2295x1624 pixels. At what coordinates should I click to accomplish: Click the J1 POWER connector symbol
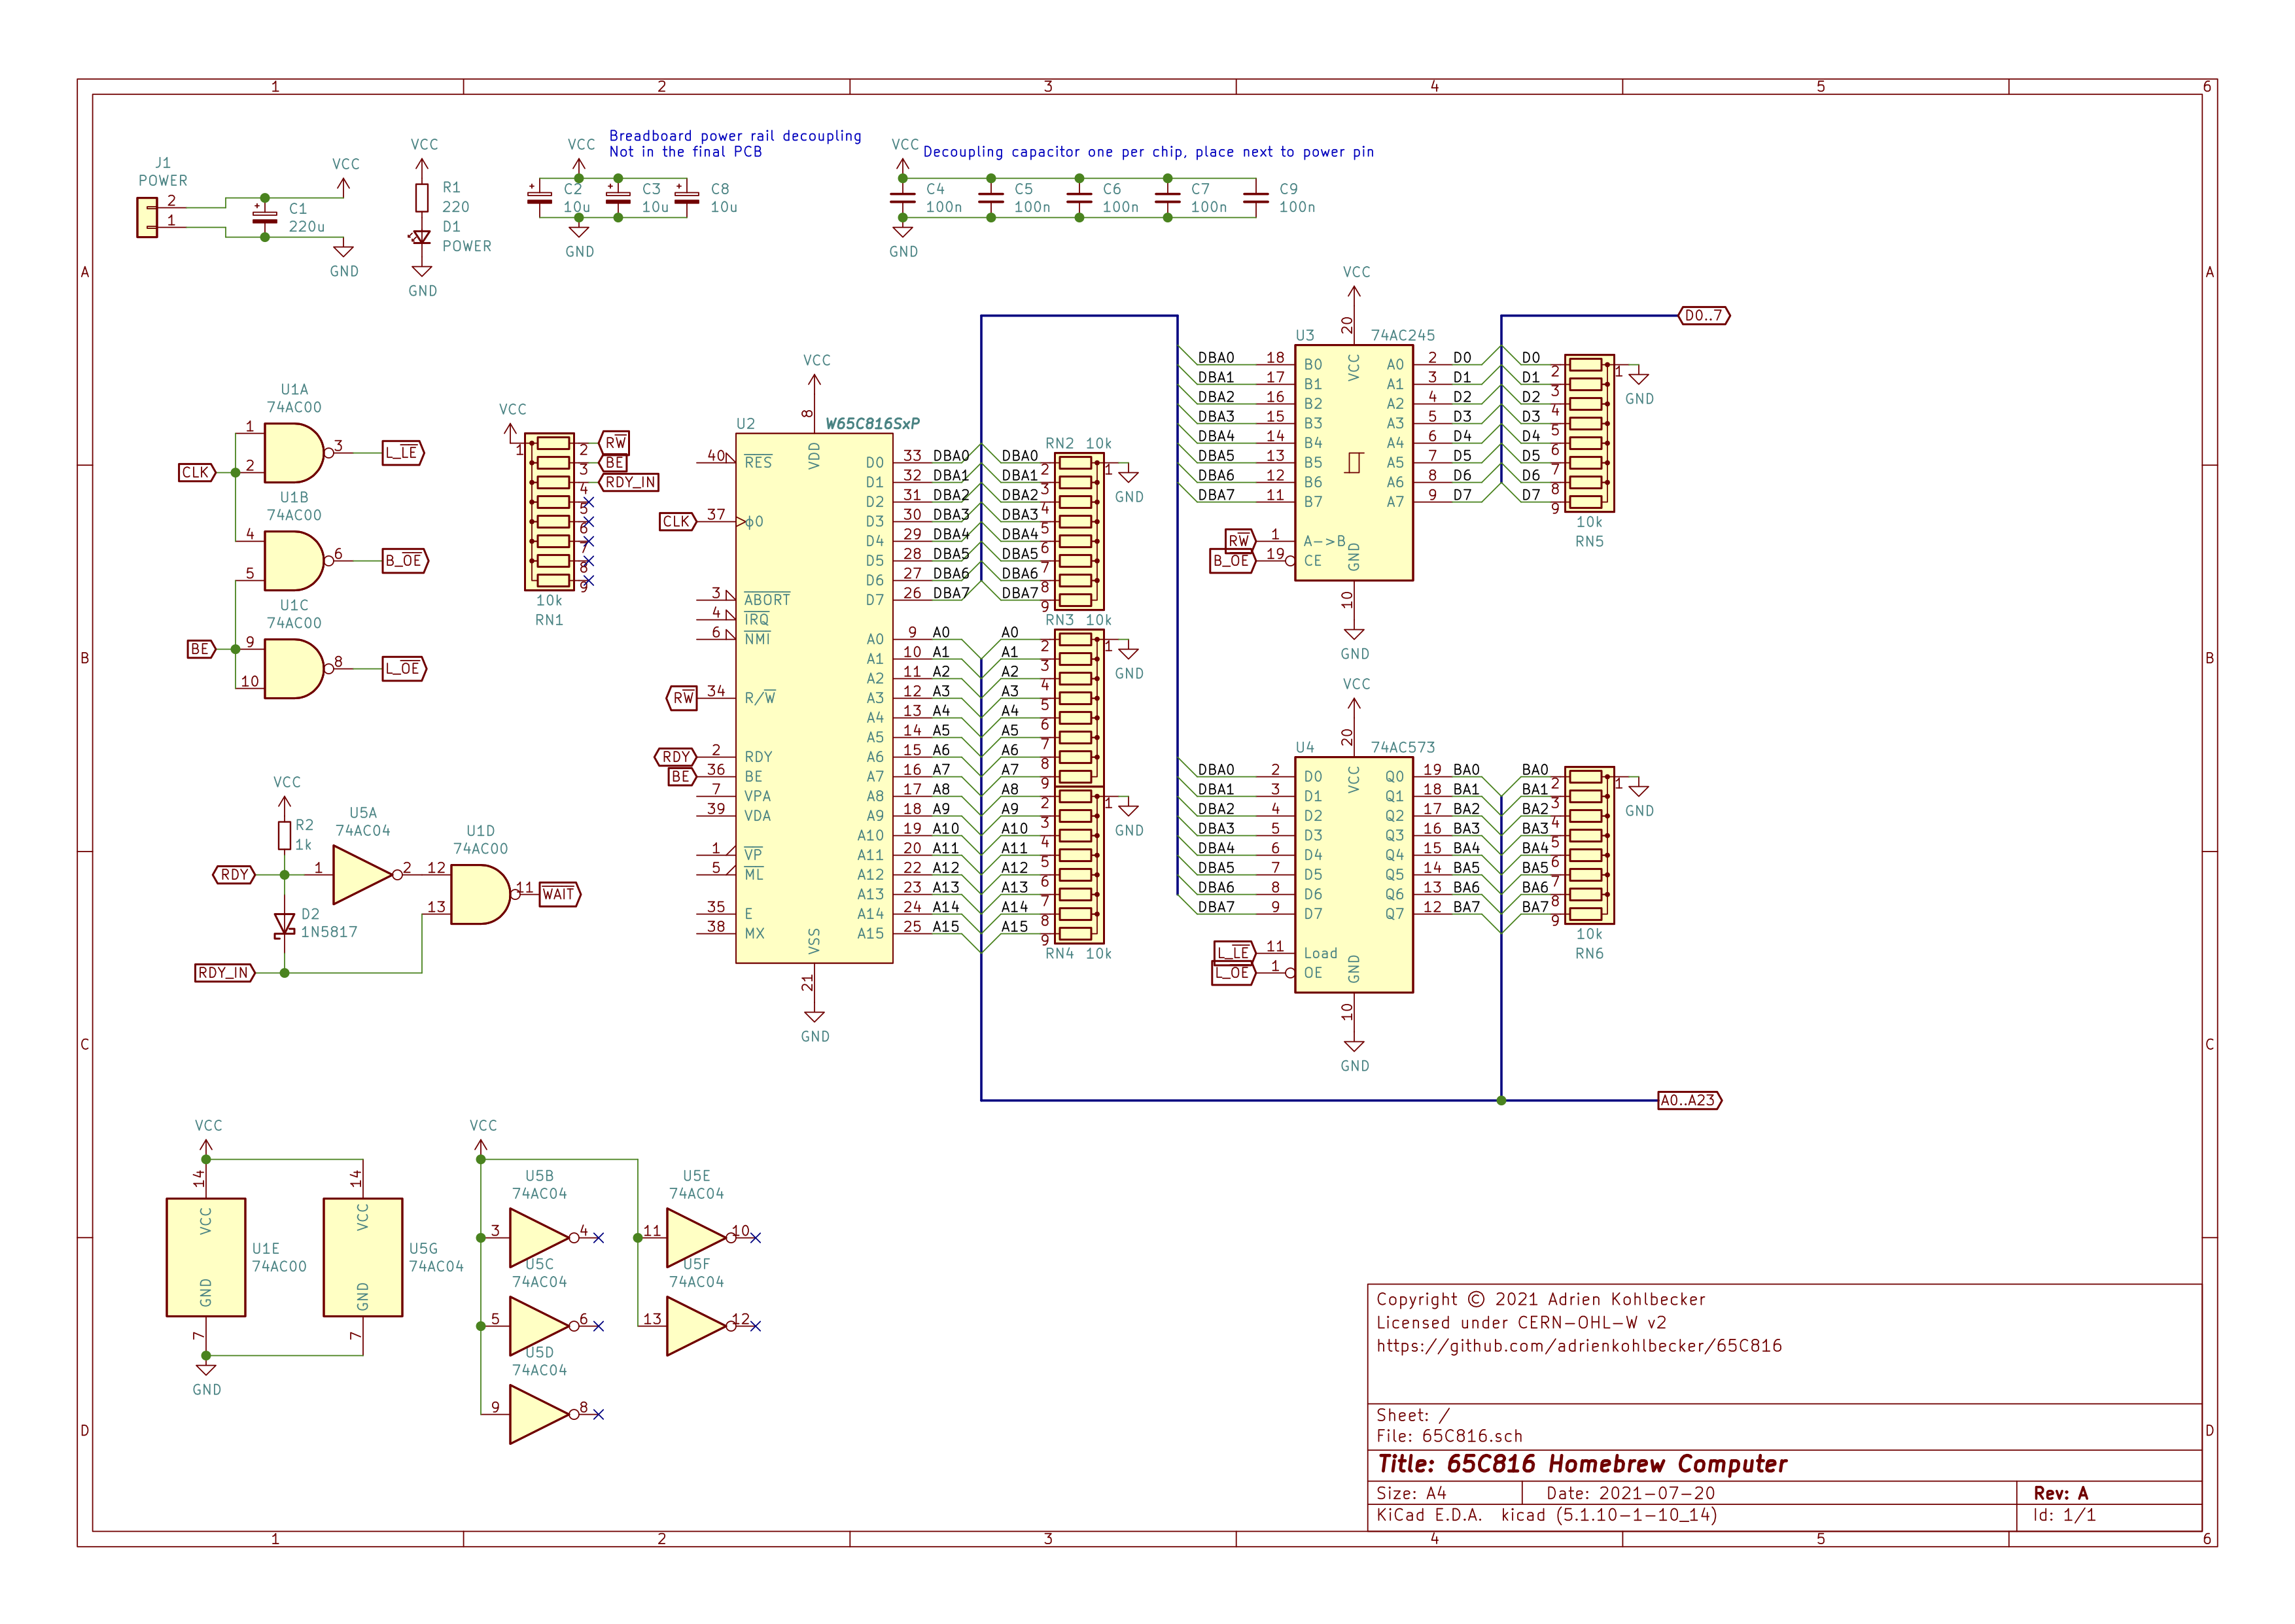pyautogui.click(x=147, y=217)
